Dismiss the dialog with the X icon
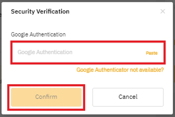The width and height of the screenshot is (175, 117). [163, 12]
